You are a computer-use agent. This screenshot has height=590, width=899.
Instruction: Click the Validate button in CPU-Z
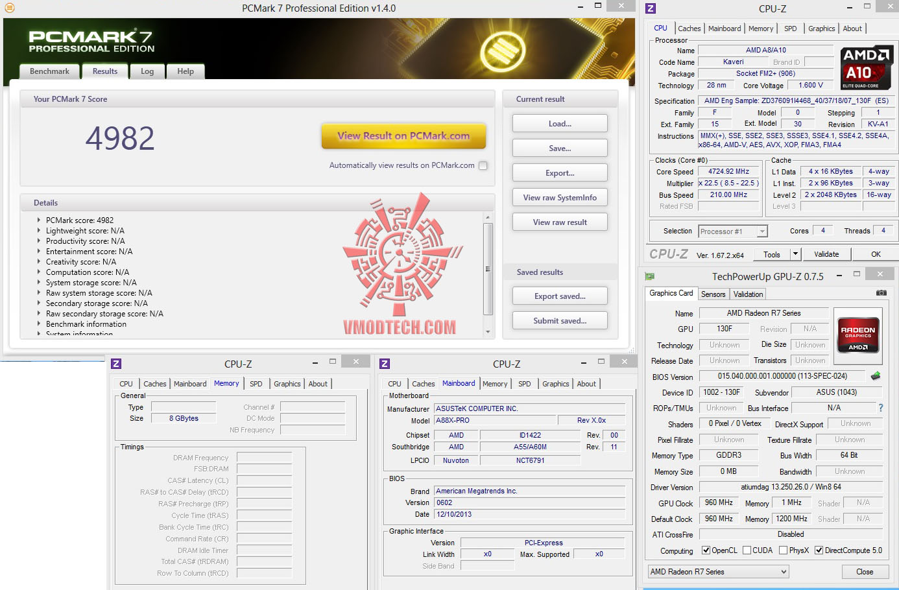[x=826, y=254]
